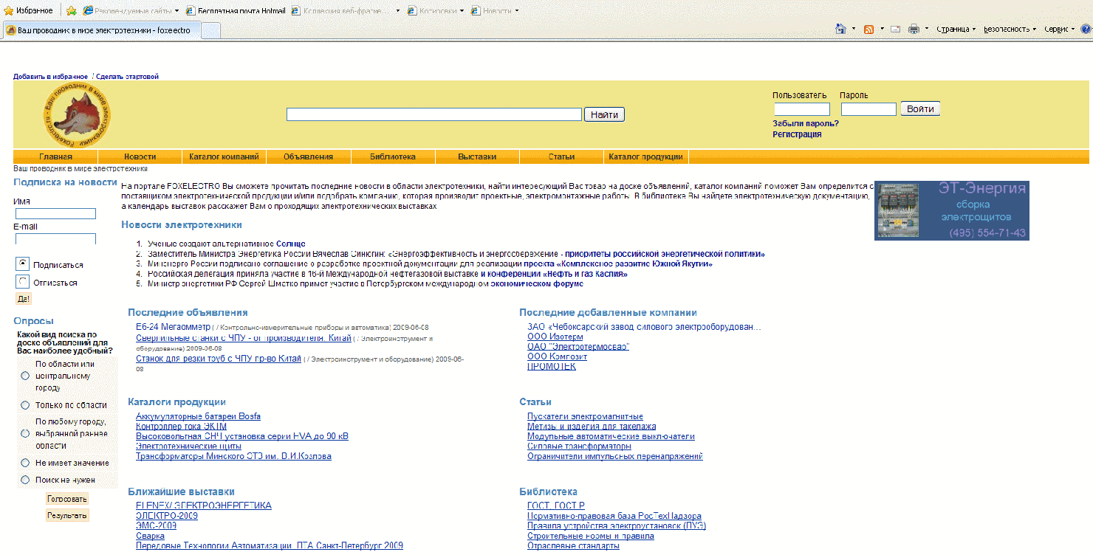1093x555 pixels.
Task: Click the fox logo of Foxelectro
Action: point(76,114)
